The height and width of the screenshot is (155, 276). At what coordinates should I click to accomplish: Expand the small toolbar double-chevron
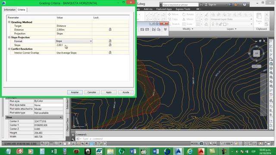point(165,29)
